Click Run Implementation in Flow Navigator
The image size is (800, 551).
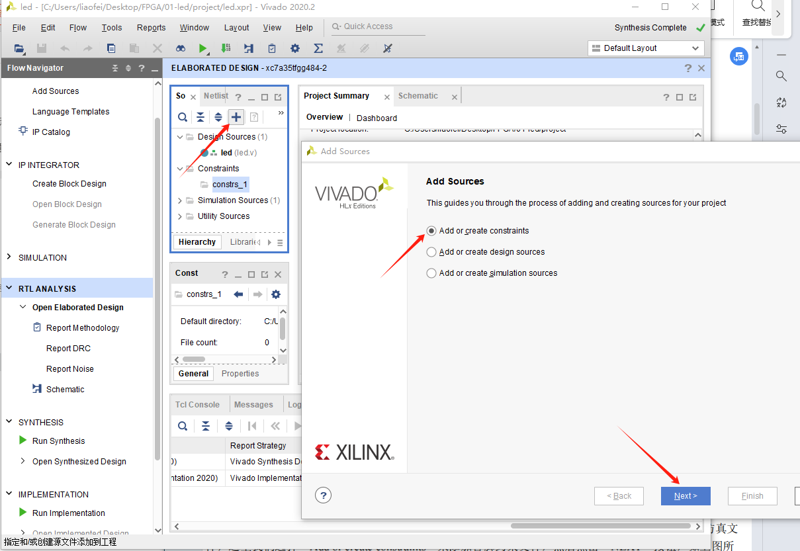coord(69,513)
